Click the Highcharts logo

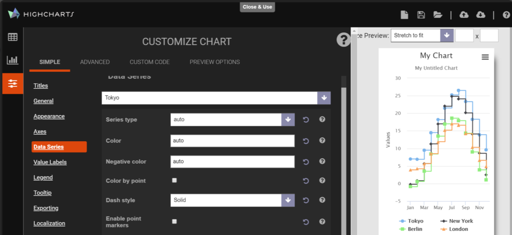coord(41,14)
